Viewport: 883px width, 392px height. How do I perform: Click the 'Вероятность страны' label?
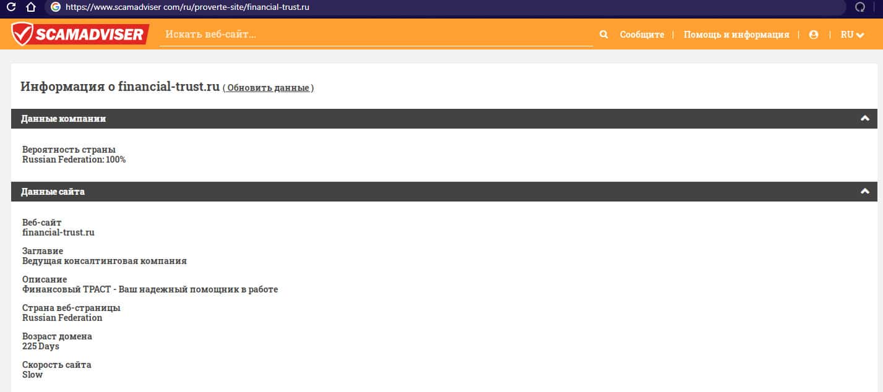coord(69,150)
